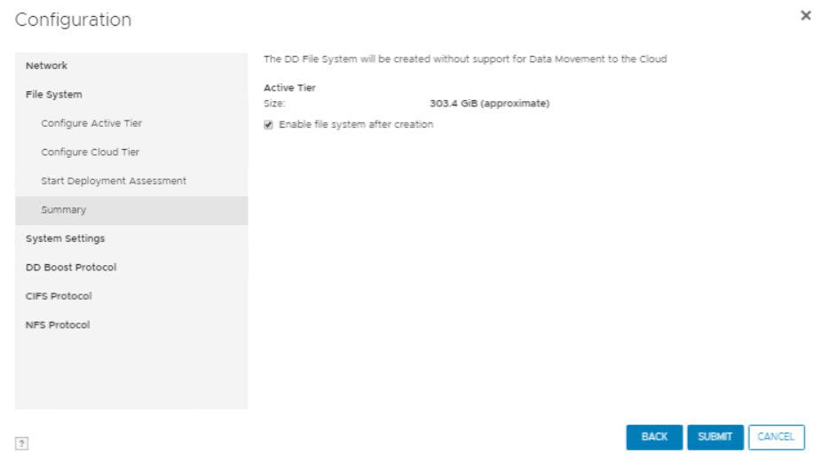This screenshot has height=469, width=821.
Task: Switch to NFS Protocol section
Action: pyautogui.click(x=58, y=325)
